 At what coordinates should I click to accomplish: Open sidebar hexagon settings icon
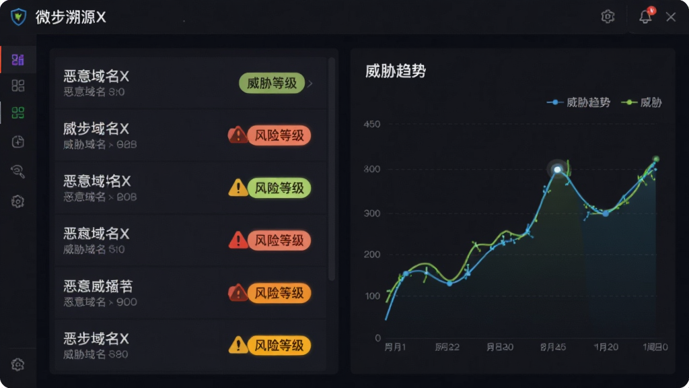click(18, 201)
